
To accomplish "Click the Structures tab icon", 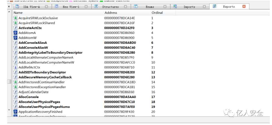I will 96,7.
